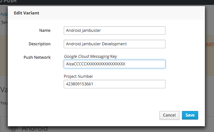Open the partially hidden 'App' breadcrumb link

(x=3, y=14)
